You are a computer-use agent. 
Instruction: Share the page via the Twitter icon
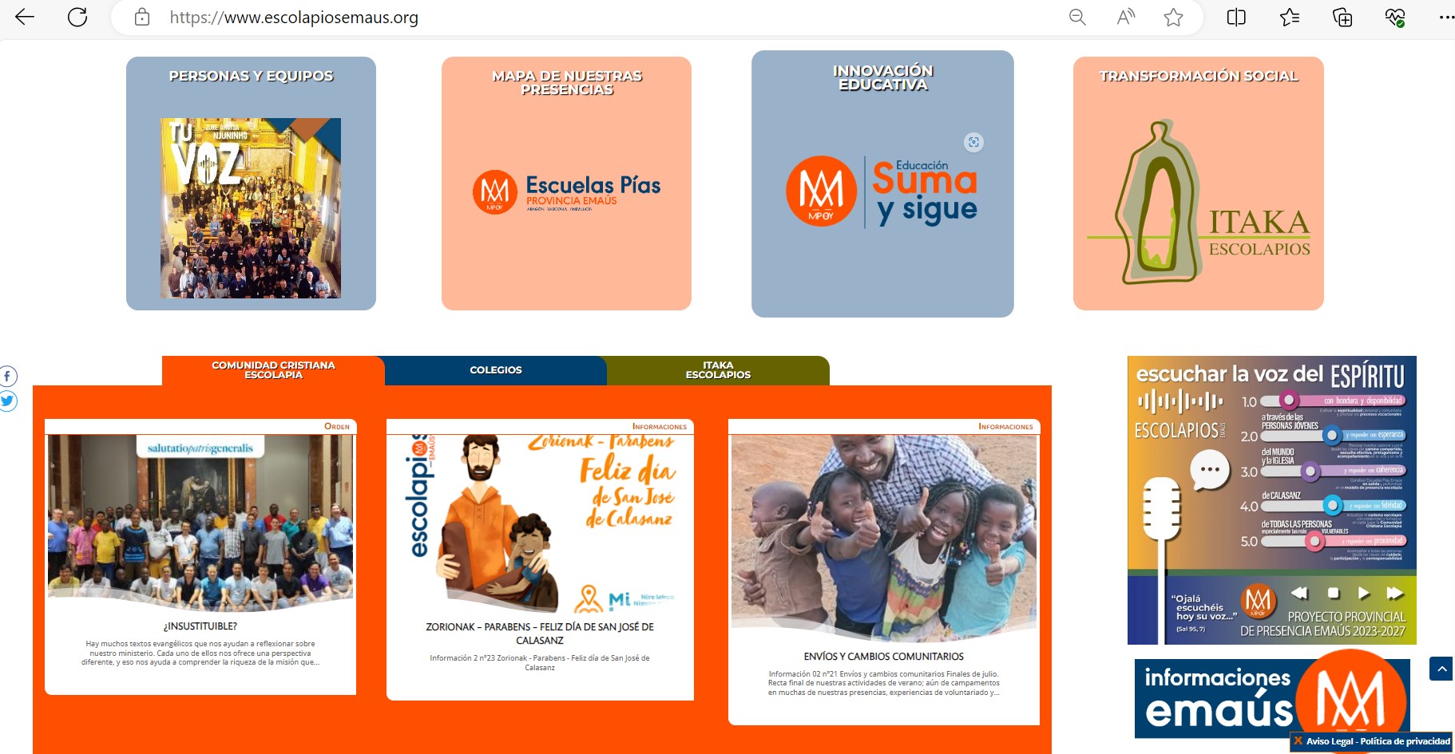pyautogui.click(x=7, y=401)
